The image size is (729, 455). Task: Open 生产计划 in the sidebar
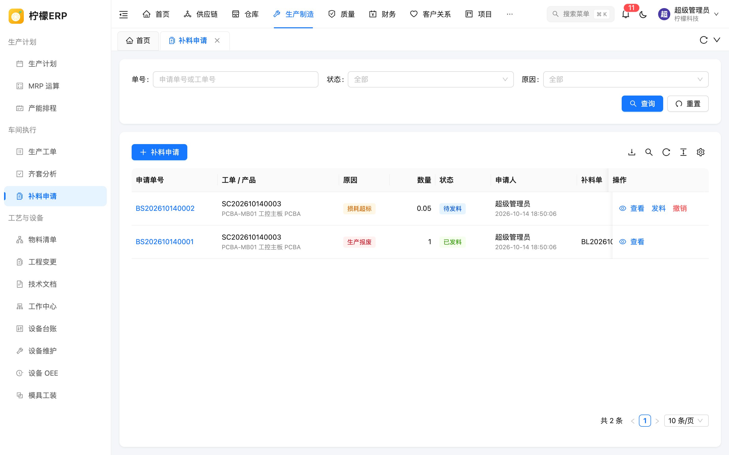(x=55, y=64)
